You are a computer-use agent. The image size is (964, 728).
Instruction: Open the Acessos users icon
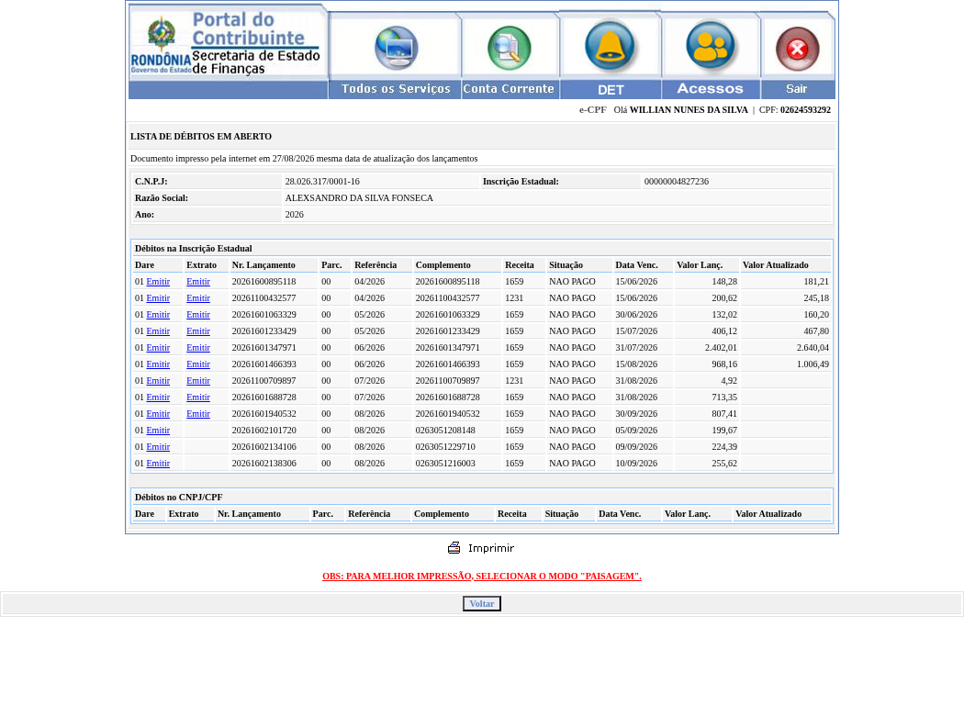710,46
